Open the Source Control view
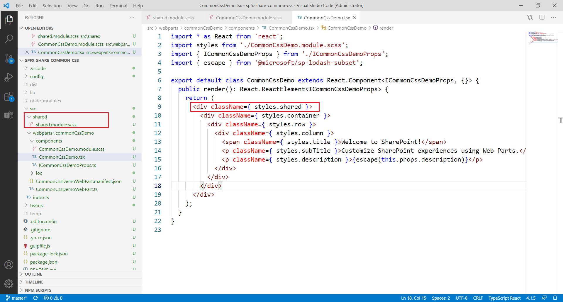The image size is (563, 302). point(9,58)
